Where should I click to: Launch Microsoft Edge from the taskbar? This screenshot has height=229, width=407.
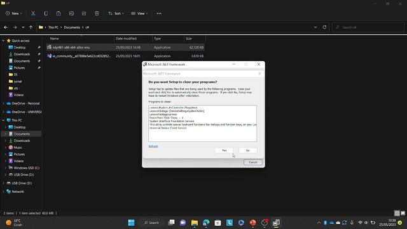[206, 223]
